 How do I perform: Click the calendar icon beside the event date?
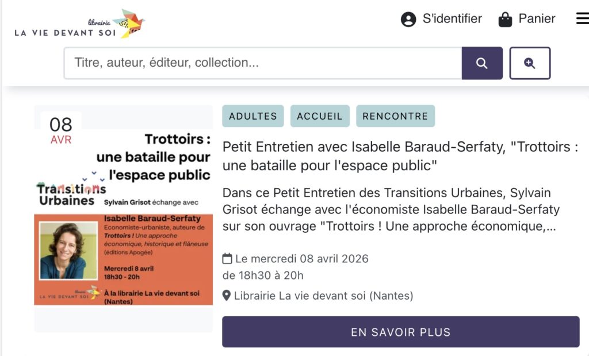point(227,259)
